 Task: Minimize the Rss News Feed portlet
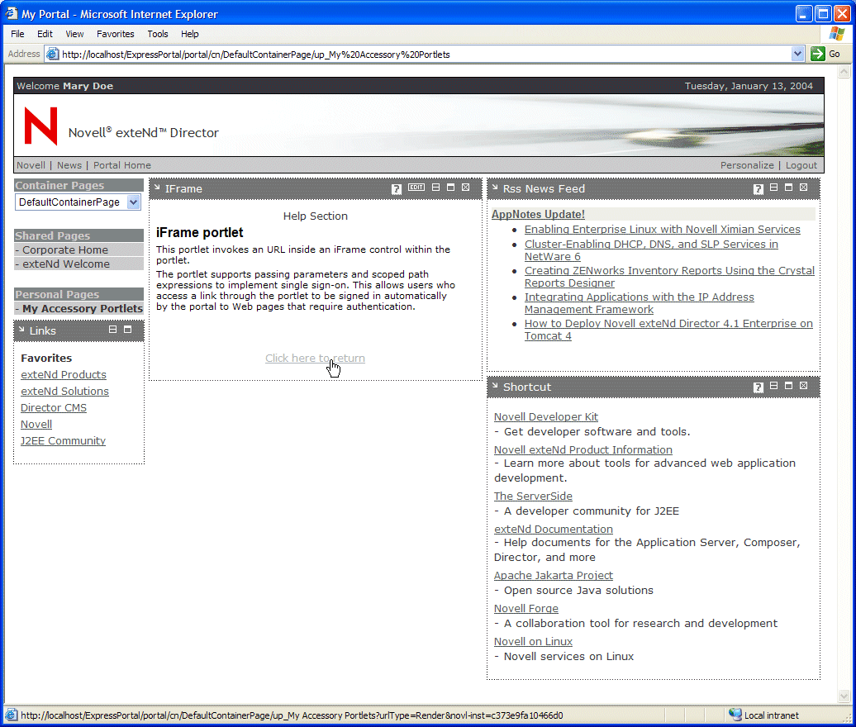[773, 188]
